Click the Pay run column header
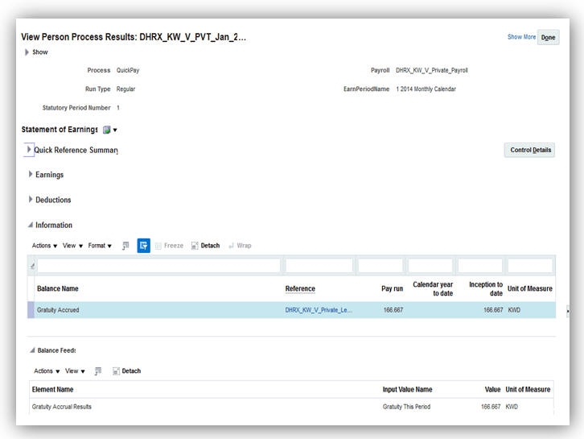The height and width of the screenshot is (439, 584). coord(393,288)
